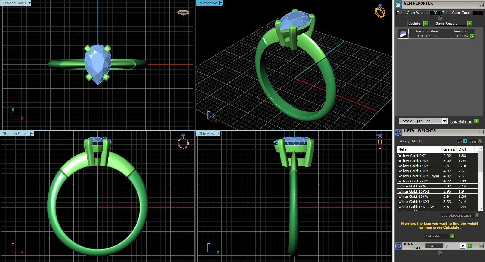Click the Perspective viewport label
This screenshot has width=485, height=262.
click(208, 3)
